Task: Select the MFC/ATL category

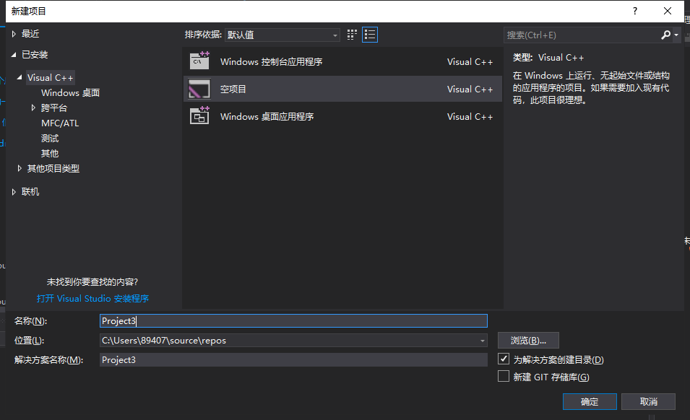Action: [x=60, y=123]
